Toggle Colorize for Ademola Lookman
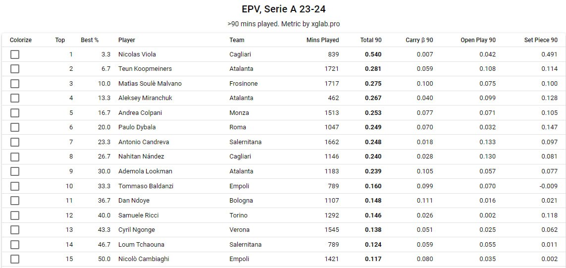This screenshot has width=566, height=268. click(x=15, y=171)
